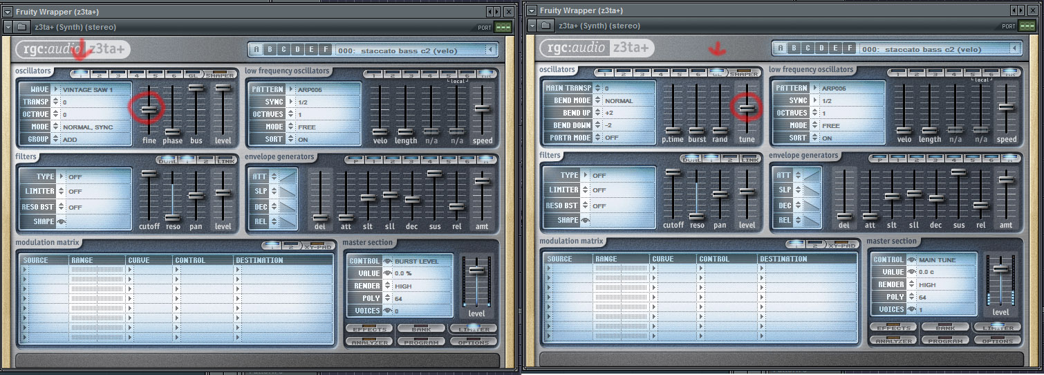Viewport: 1044px width, 375px height.
Task: Click the master level fader in right window
Action: point(1000,268)
